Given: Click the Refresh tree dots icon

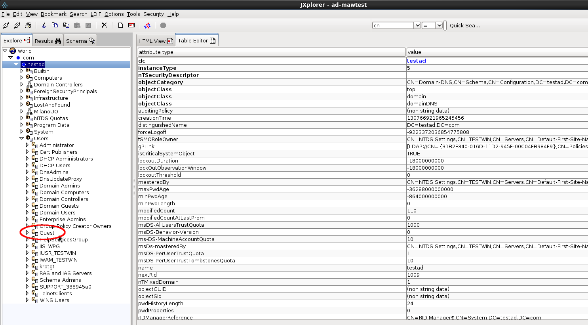Looking at the screenshot, I should click(147, 25).
